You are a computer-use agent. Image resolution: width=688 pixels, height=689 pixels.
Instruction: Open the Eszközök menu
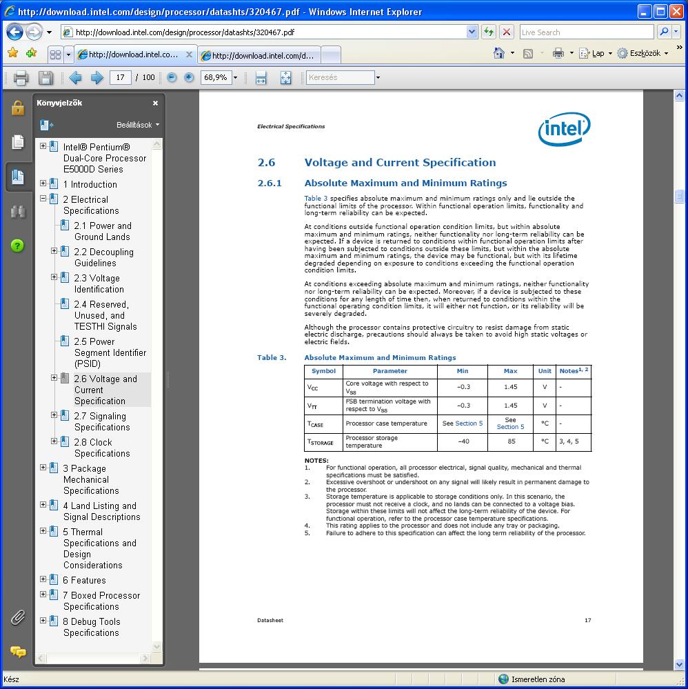coord(643,53)
